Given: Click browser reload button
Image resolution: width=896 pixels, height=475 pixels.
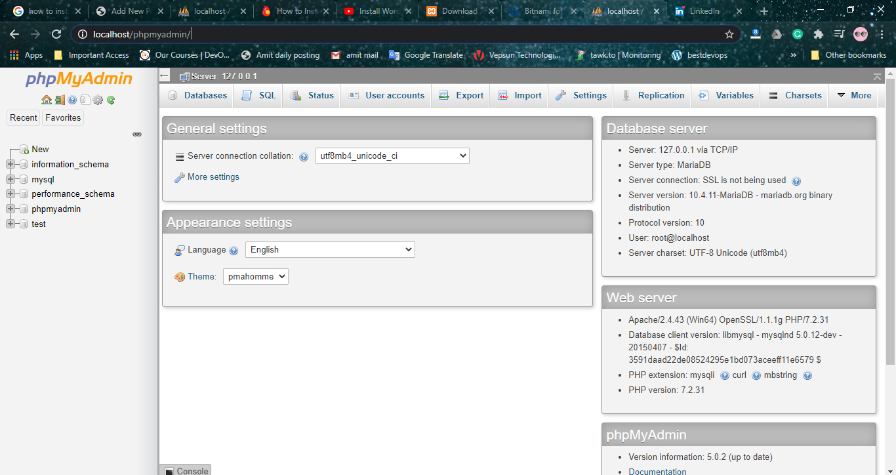Looking at the screenshot, I should [57, 34].
